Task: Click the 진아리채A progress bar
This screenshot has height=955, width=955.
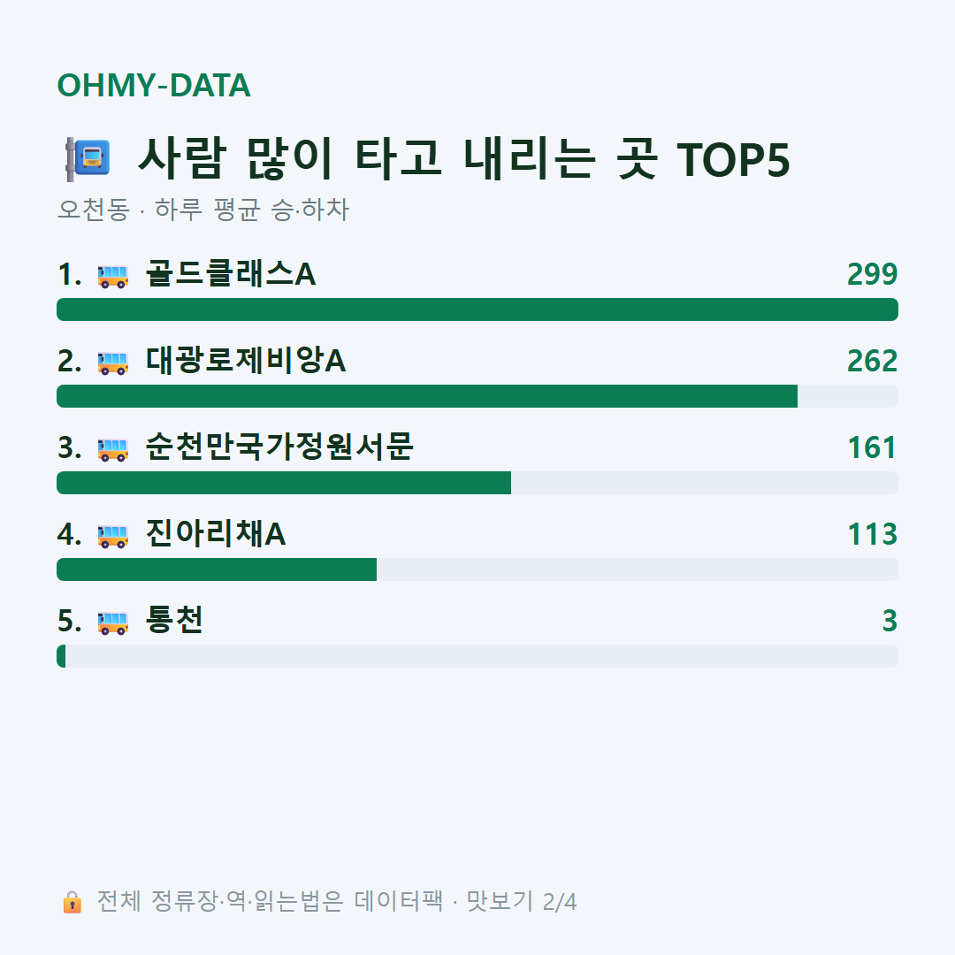Action: (x=477, y=569)
